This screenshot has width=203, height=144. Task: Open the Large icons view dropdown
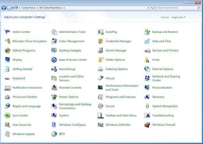(178, 17)
